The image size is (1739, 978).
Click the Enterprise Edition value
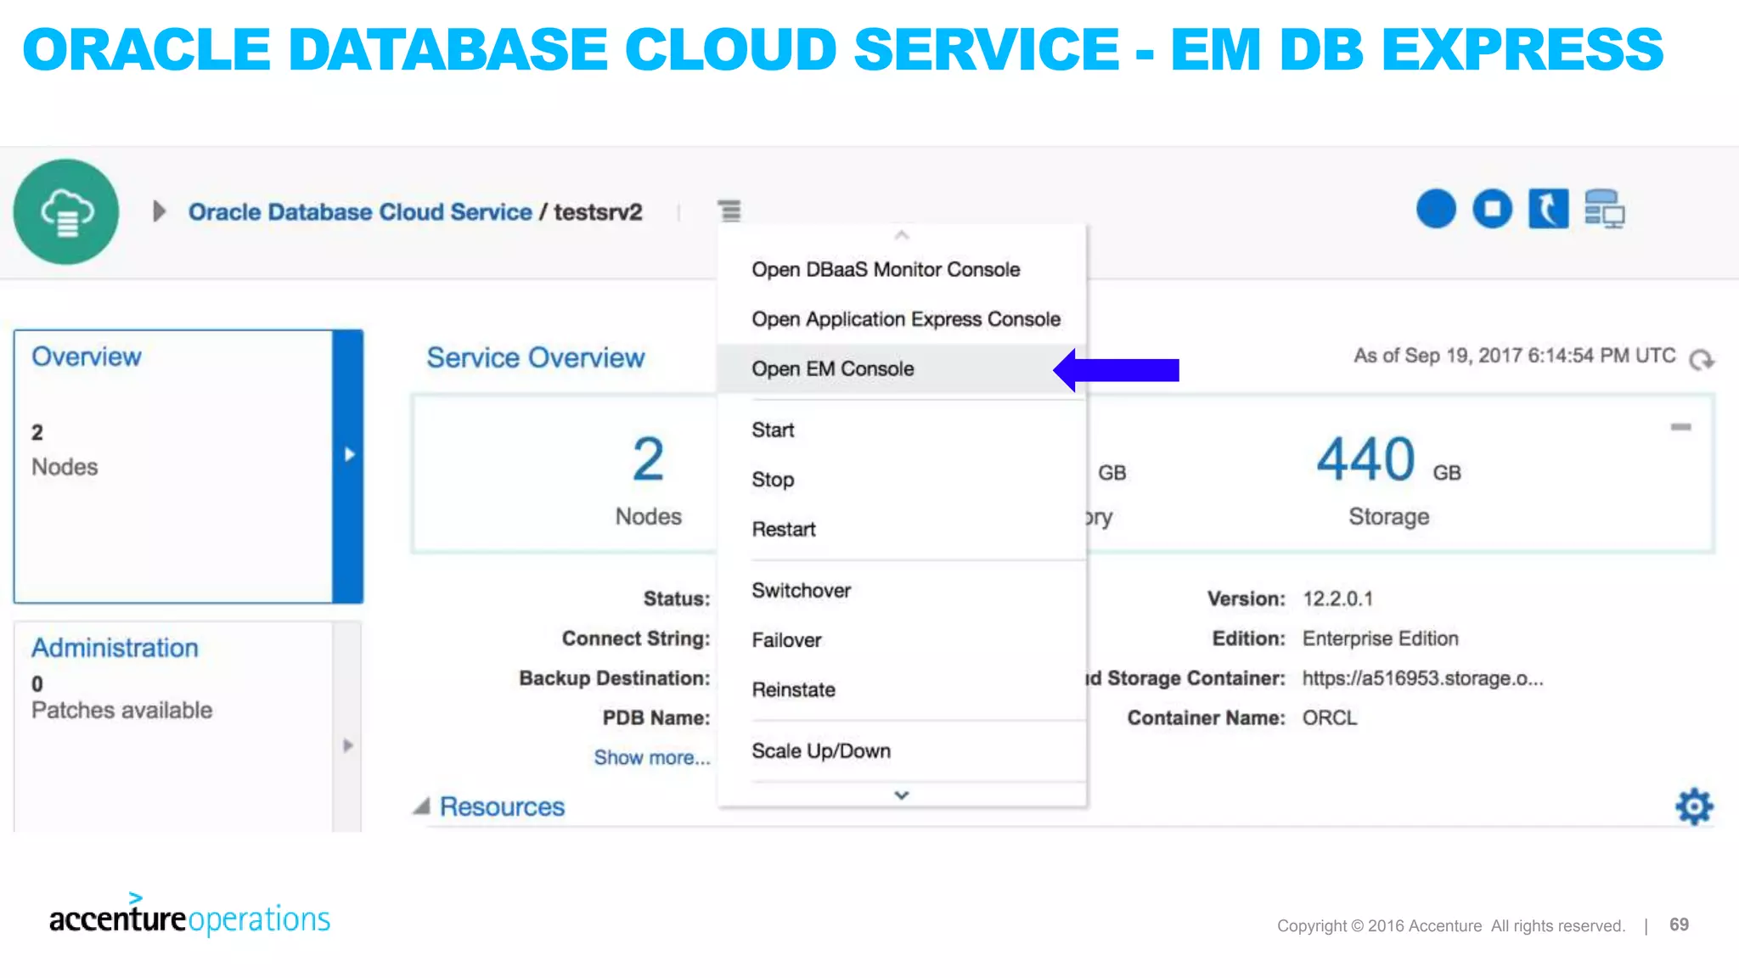[x=1381, y=638]
